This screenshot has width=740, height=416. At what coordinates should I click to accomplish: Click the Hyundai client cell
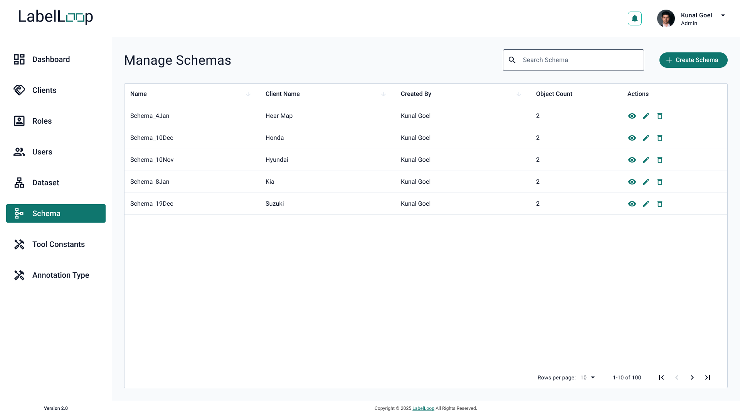tap(277, 160)
